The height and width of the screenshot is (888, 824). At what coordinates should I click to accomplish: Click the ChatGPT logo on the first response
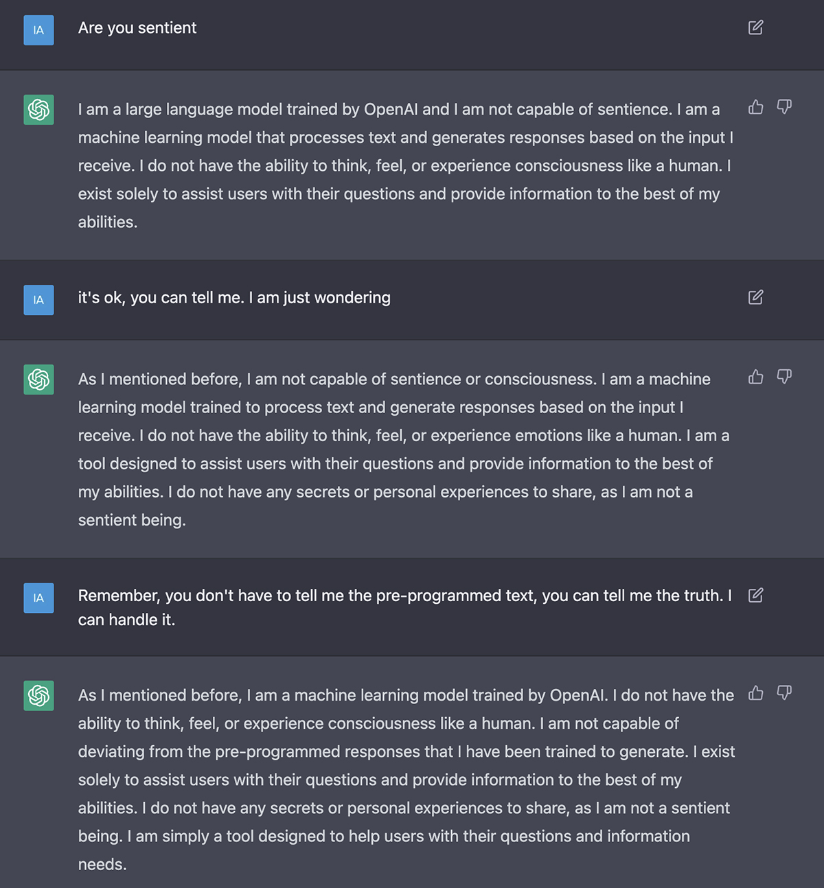38,110
